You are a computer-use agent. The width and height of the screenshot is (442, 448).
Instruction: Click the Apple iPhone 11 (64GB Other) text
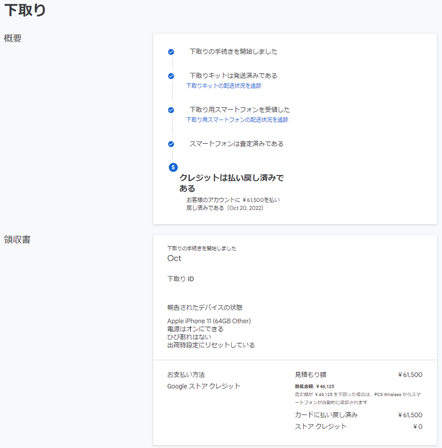coord(209,321)
